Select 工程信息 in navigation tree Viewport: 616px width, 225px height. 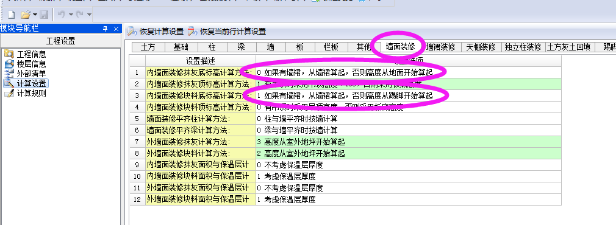tap(31, 54)
